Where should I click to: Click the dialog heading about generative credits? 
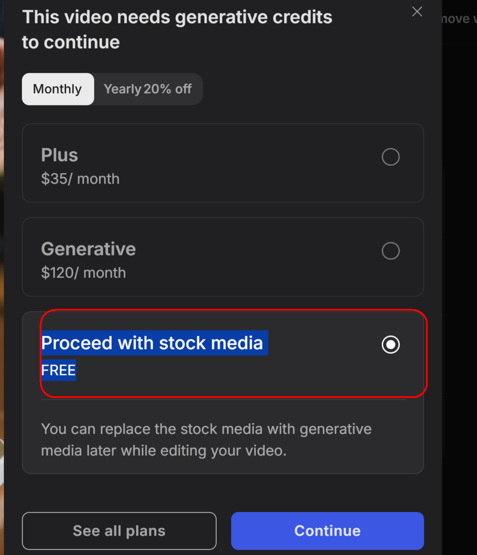click(177, 30)
